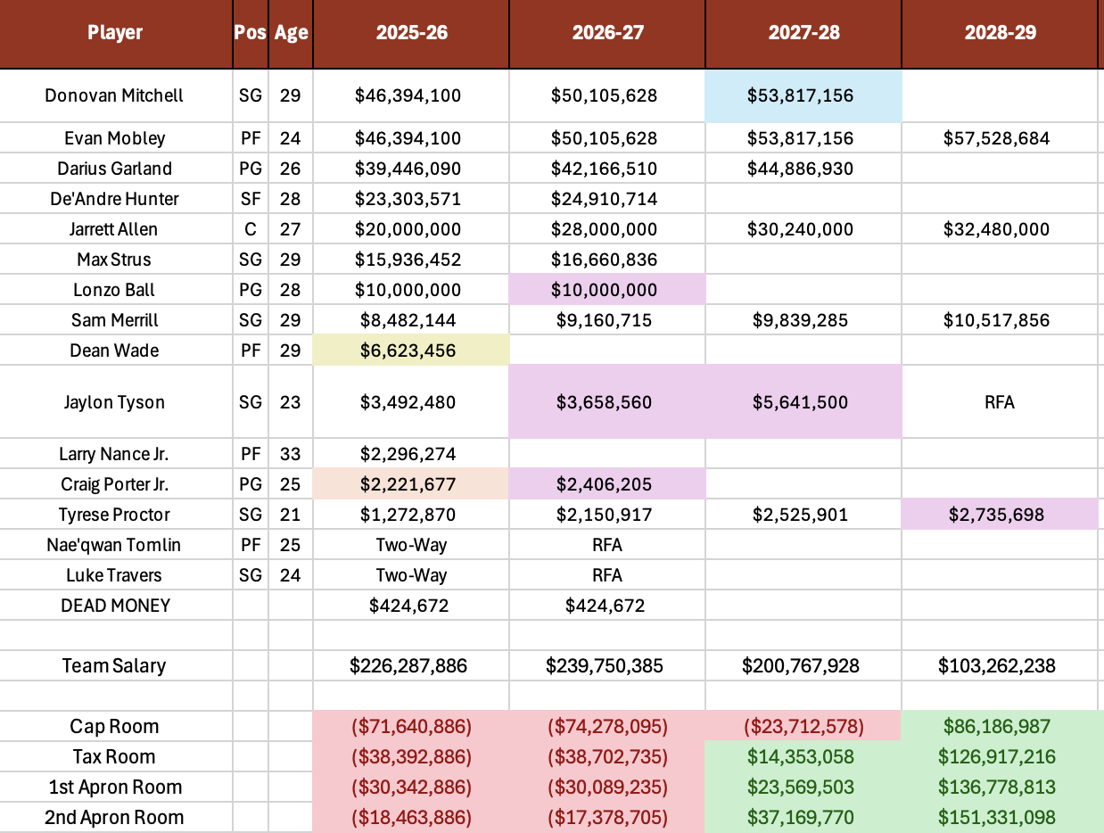Viewport: 1104px width, 833px height.
Task: Click the 2026-27 season header
Action: [607, 33]
